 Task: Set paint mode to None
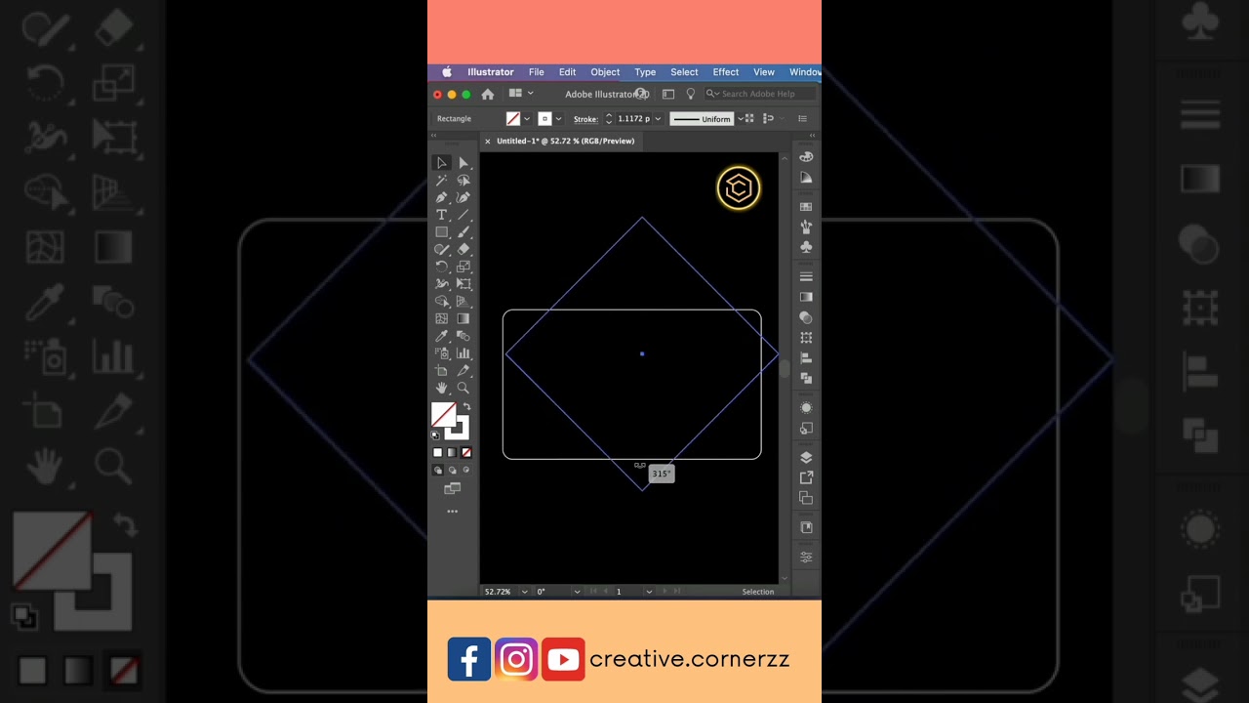click(466, 452)
